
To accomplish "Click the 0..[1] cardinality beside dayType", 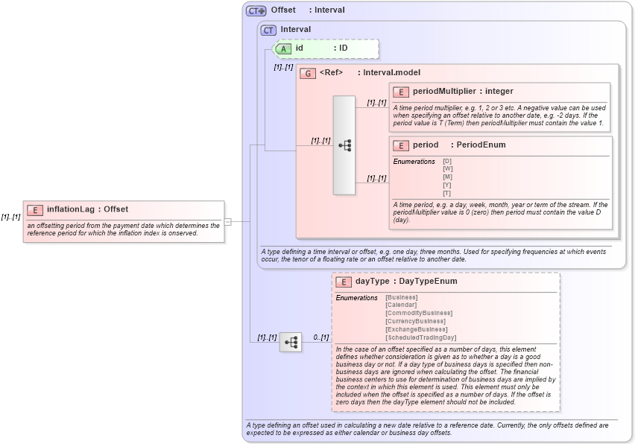I will pyautogui.click(x=321, y=337).
